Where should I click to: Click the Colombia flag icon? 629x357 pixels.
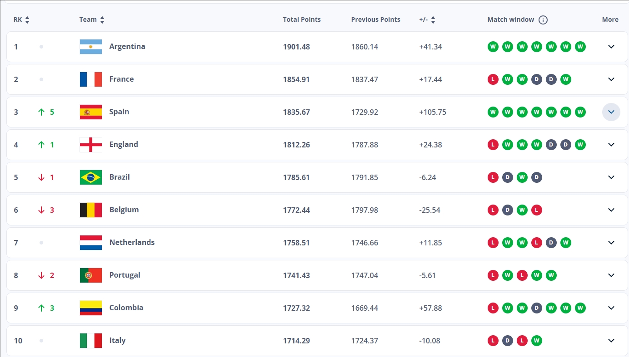91,308
